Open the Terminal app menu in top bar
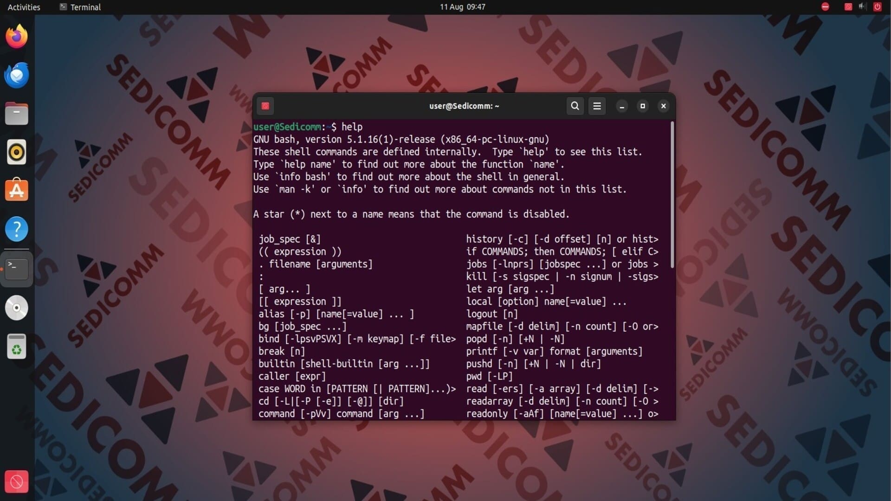 click(x=80, y=7)
